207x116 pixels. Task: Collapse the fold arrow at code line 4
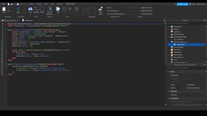pyautogui.click(x=6, y=30)
